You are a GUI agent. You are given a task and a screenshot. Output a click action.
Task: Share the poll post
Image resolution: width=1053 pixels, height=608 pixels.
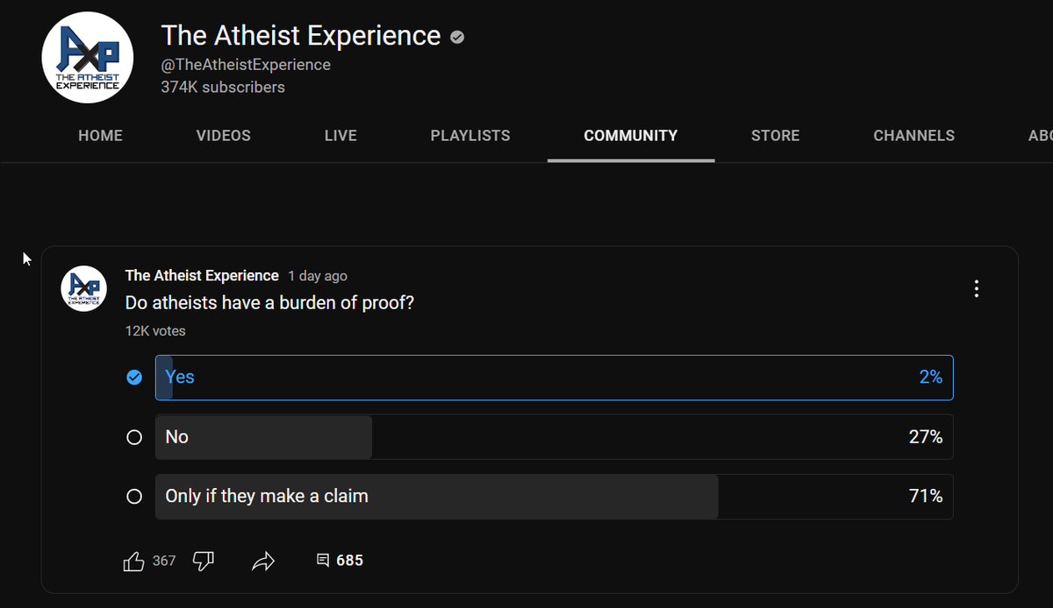pos(263,560)
